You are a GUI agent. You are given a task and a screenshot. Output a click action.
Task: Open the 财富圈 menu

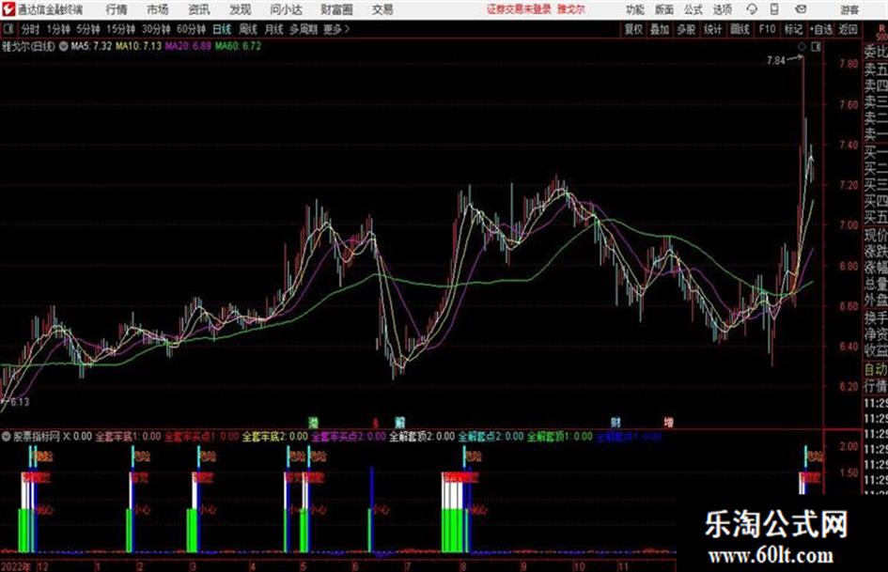coord(336,9)
